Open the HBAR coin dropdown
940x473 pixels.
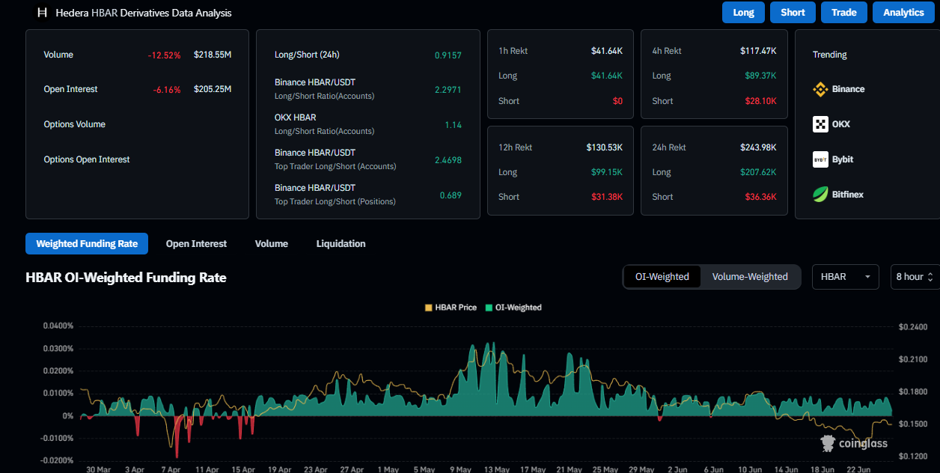(x=846, y=277)
